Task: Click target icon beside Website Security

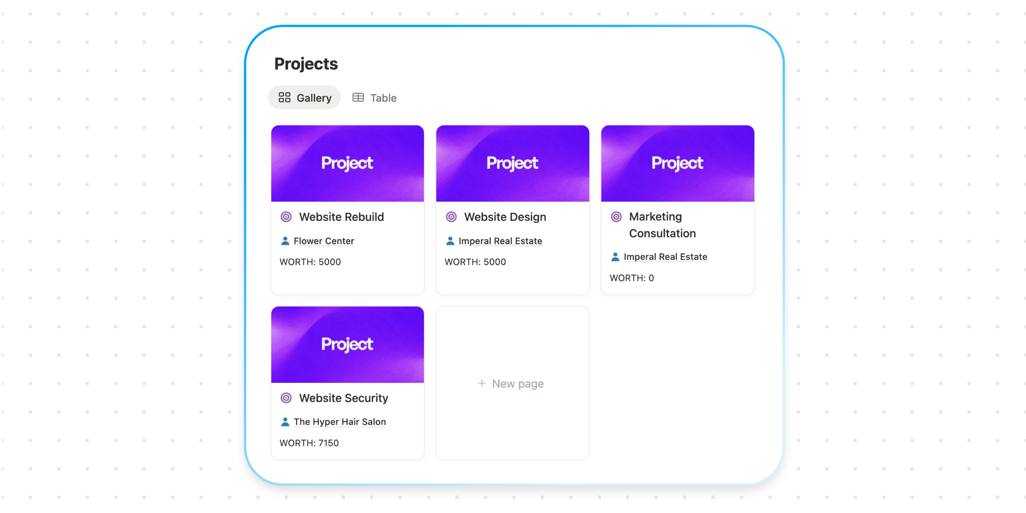Action: click(286, 398)
